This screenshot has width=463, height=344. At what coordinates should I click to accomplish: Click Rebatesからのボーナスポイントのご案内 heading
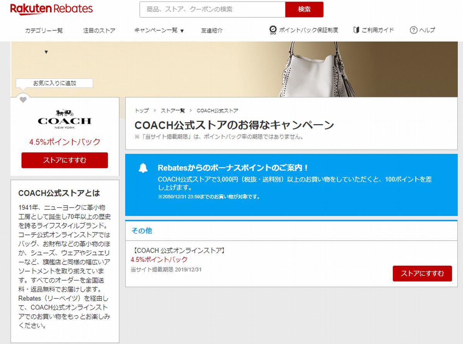click(x=233, y=168)
